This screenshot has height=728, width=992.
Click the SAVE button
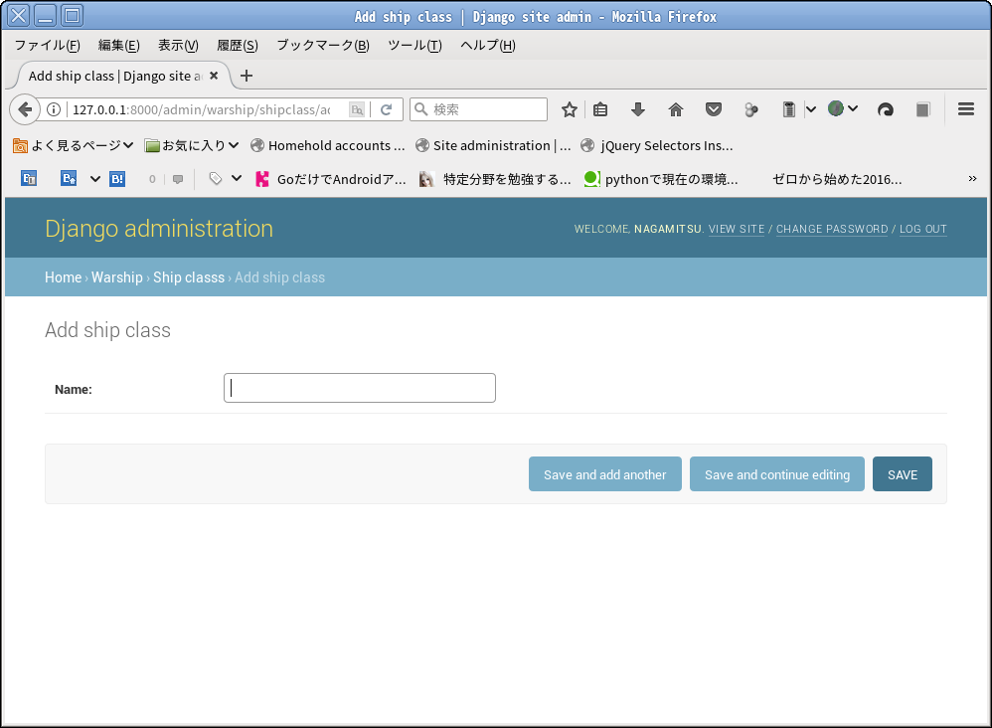903,474
